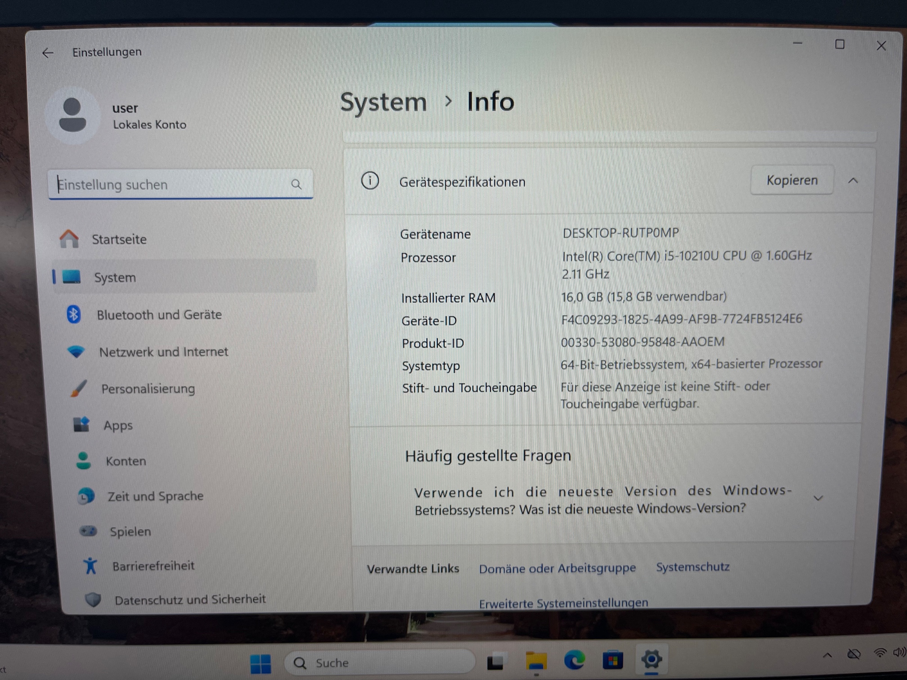Click the Gerätespezifikationen header title
907x680 pixels.
462,181
